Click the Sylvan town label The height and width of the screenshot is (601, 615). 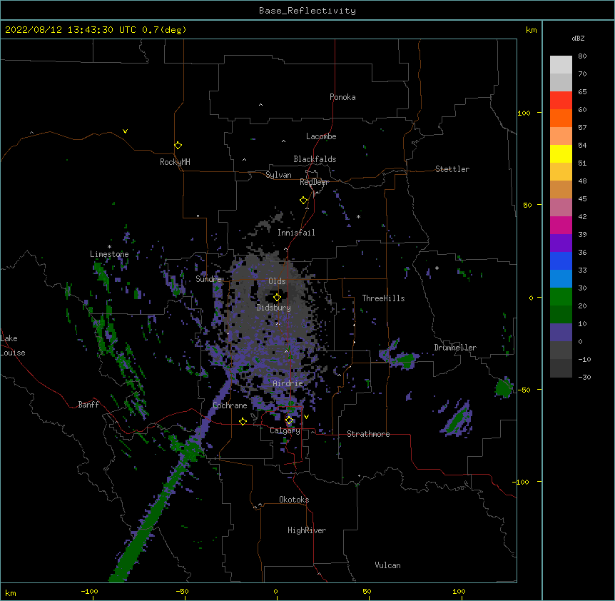pyautogui.click(x=278, y=175)
